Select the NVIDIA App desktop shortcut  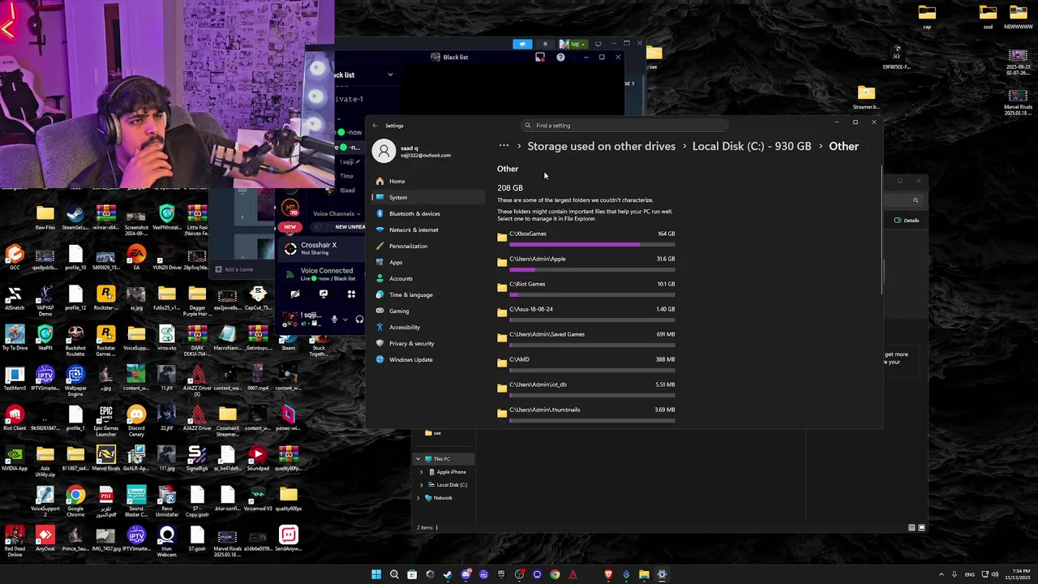(15, 459)
